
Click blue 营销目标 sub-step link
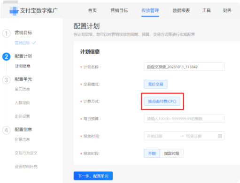(22, 43)
